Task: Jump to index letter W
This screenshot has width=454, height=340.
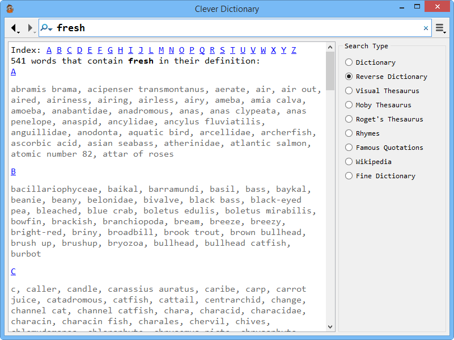Action: pos(263,50)
